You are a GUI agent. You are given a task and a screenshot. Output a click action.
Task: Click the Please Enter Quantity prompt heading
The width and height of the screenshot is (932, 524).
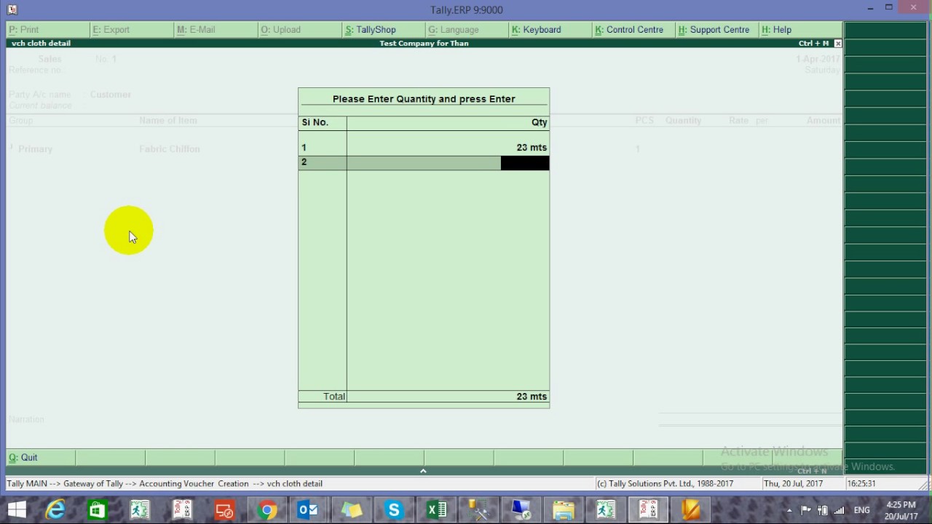pos(424,99)
